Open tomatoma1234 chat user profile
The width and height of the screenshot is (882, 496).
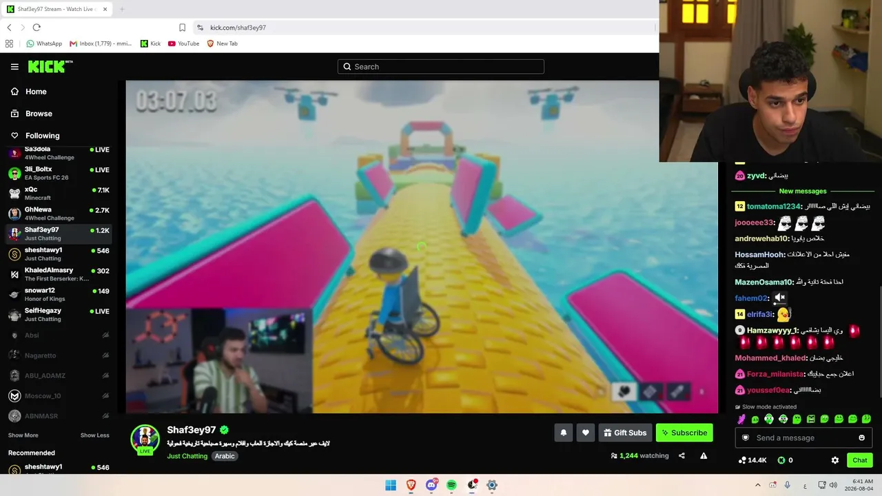(774, 207)
